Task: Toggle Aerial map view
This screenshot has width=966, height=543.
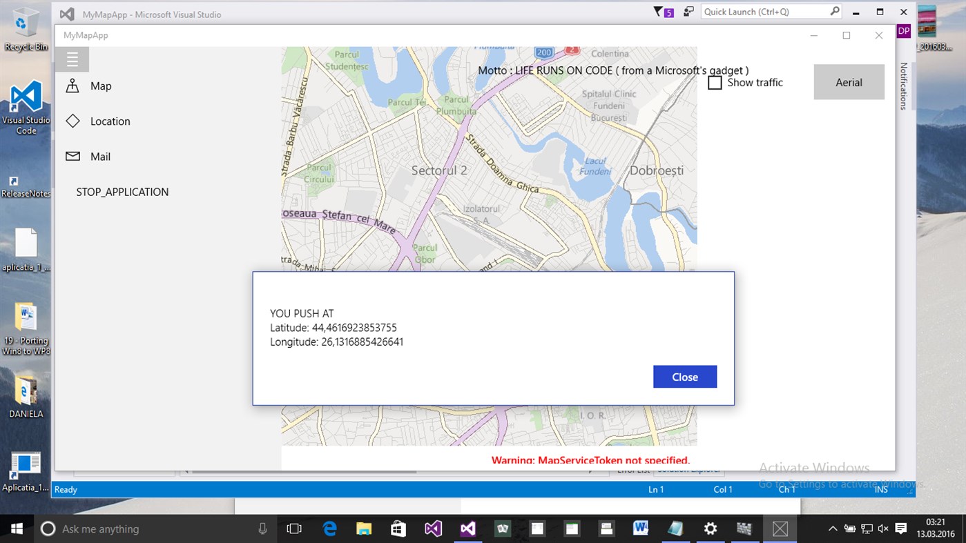Action: click(849, 82)
